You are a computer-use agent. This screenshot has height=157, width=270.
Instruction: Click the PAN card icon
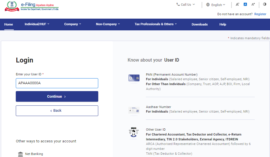click(134, 78)
